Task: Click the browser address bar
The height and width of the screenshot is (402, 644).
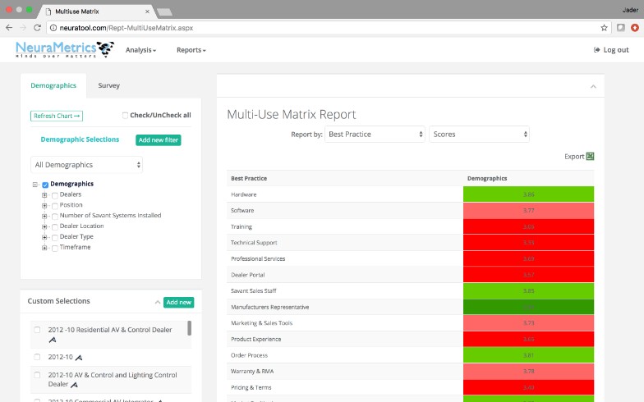Action: click(x=329, y=28)
